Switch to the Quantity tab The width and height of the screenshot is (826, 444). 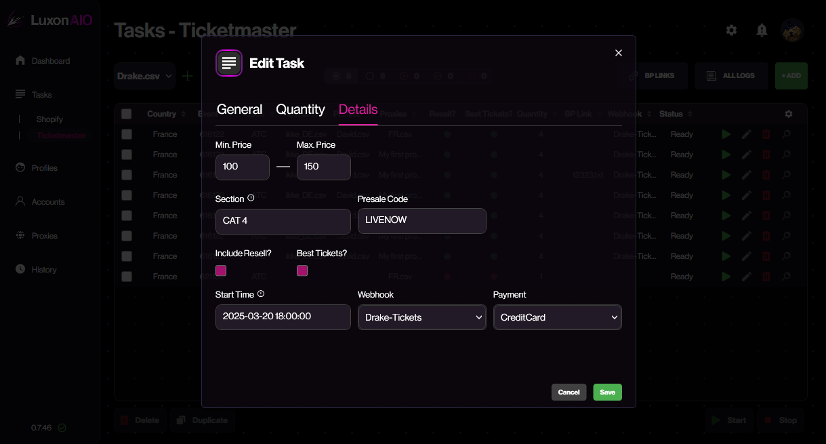300,110
